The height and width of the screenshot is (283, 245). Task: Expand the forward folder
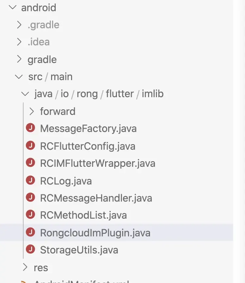coord(31,111)
